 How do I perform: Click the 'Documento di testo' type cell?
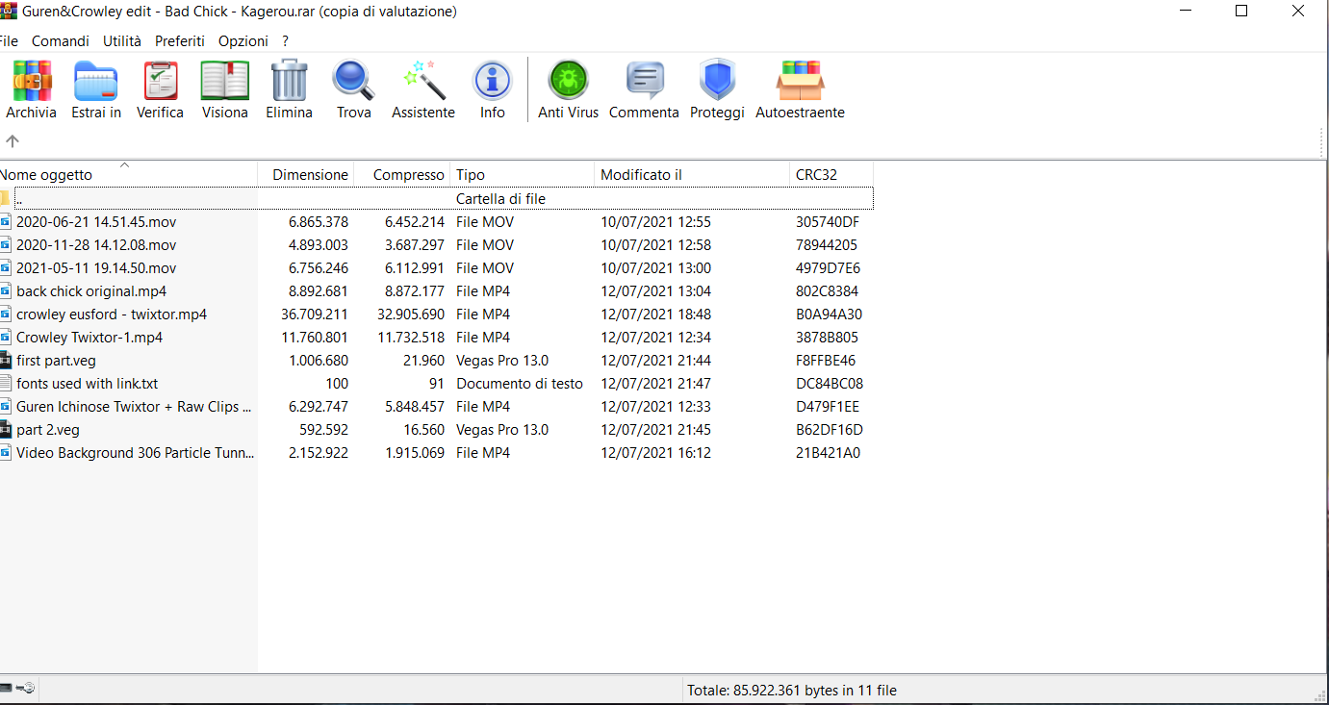520,384
